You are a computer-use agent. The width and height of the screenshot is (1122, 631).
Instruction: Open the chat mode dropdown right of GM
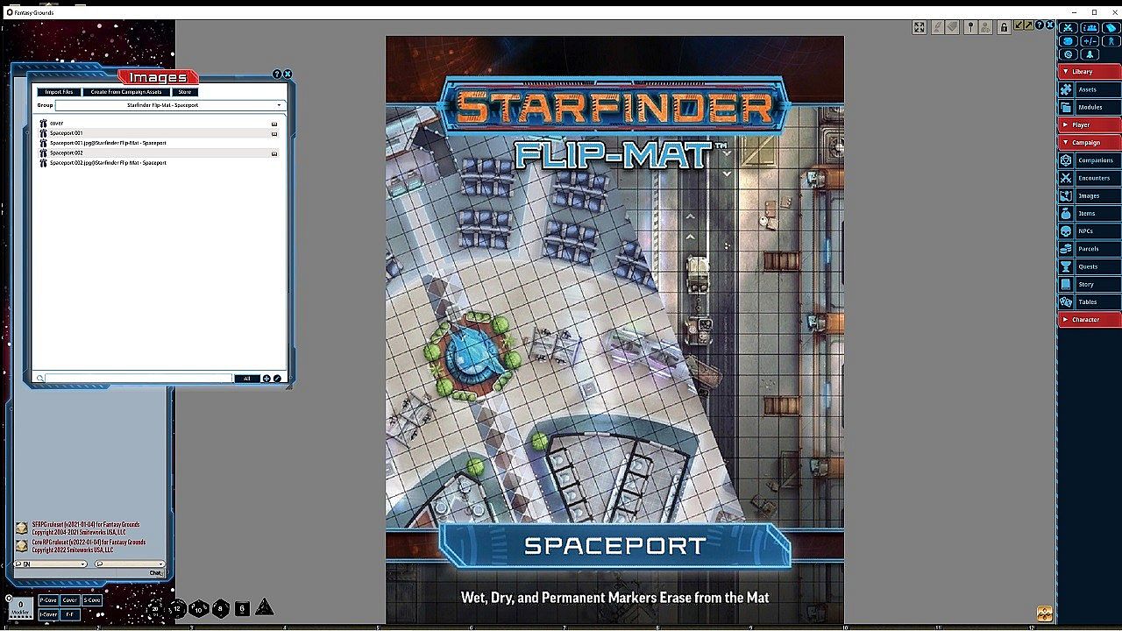click(x=130, y=564)
